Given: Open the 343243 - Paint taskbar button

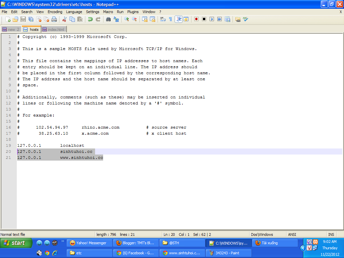Looking at the screenshot, I should (x=228, y=253).
